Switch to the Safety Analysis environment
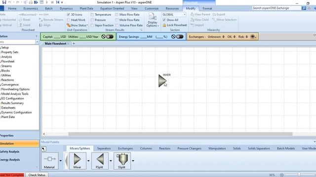 point(20,152)
